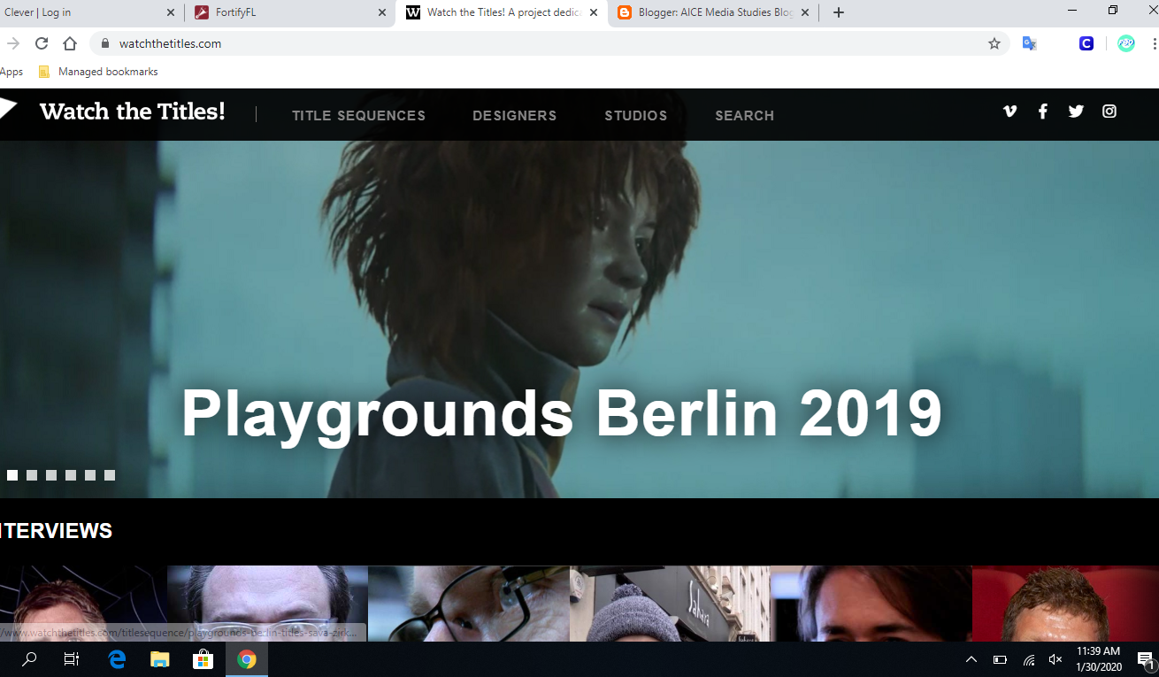Open the Vimeo social icon
Screen dimensions: 1159x677
point(1009,112)
